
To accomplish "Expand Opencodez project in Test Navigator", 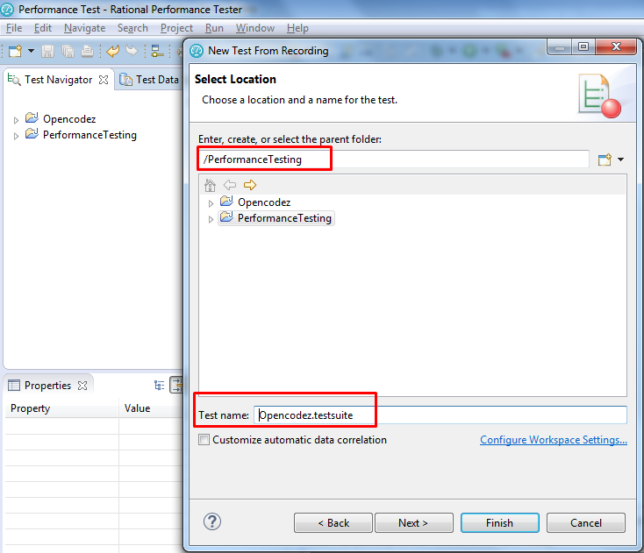I will click(x=16, y=120).
